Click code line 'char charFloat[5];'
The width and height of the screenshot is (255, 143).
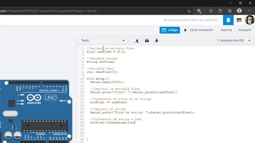pos(102,72)
